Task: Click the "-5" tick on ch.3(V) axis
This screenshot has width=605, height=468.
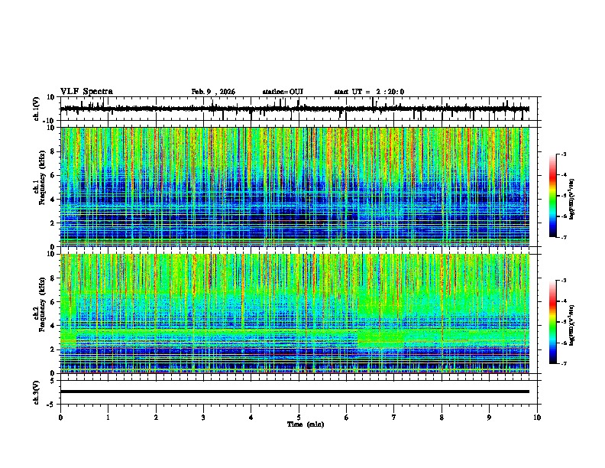Action: point(52,405)
